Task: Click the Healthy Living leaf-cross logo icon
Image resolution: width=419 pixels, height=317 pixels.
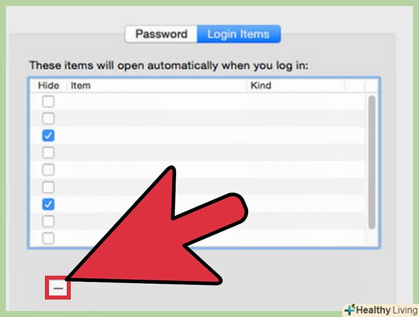Action: coord(350,310)
